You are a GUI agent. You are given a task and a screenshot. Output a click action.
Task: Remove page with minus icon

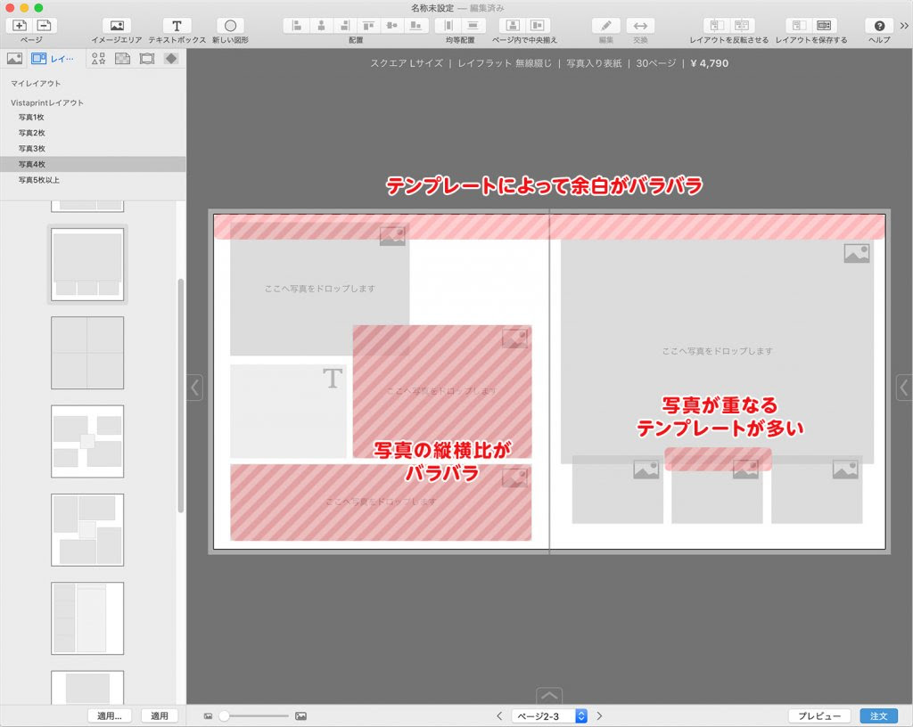pyautogui.click(x=45, y=26)
